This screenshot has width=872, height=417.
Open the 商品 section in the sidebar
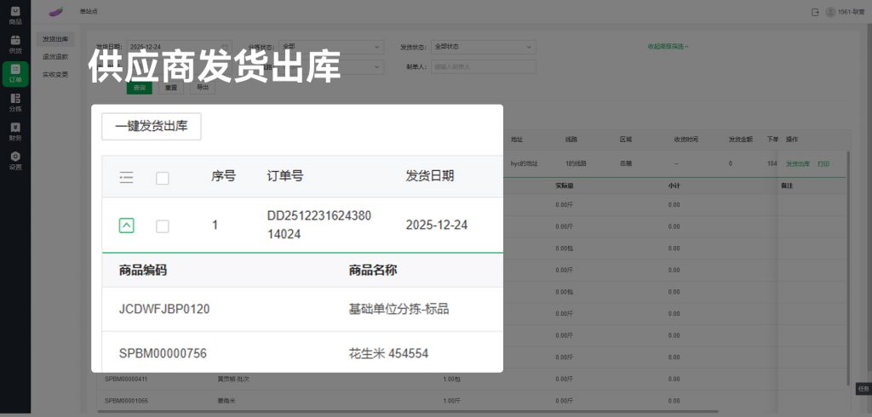tap(15, 15)
